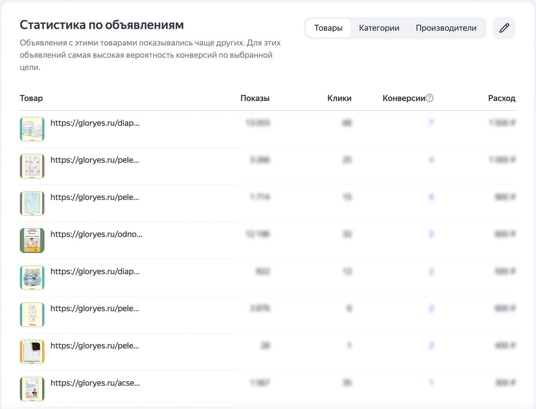
Task: Click the Клики column header
Action: click(339, 98)
